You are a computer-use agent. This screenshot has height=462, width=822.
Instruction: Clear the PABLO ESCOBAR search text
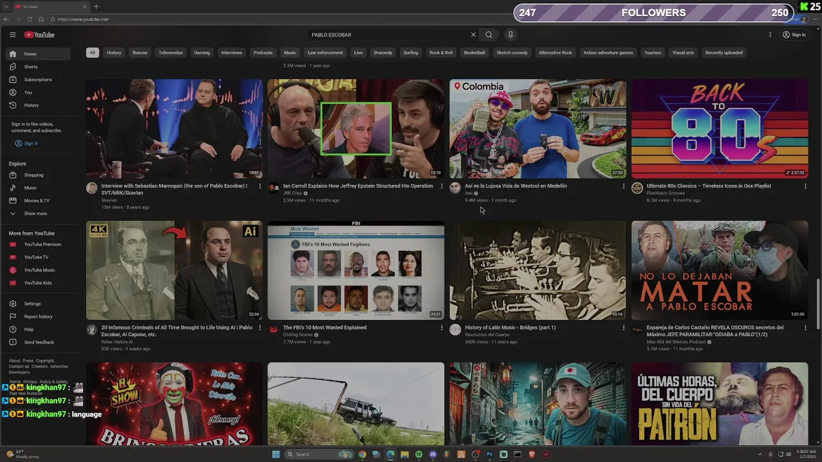pyautogui.click(x=473, y=35)
